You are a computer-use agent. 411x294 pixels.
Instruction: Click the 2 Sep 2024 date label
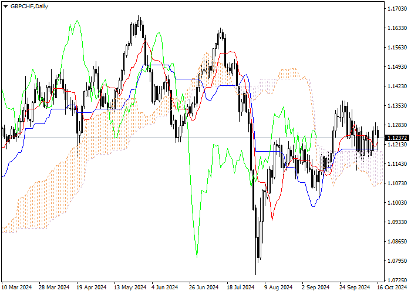point(316,288)
